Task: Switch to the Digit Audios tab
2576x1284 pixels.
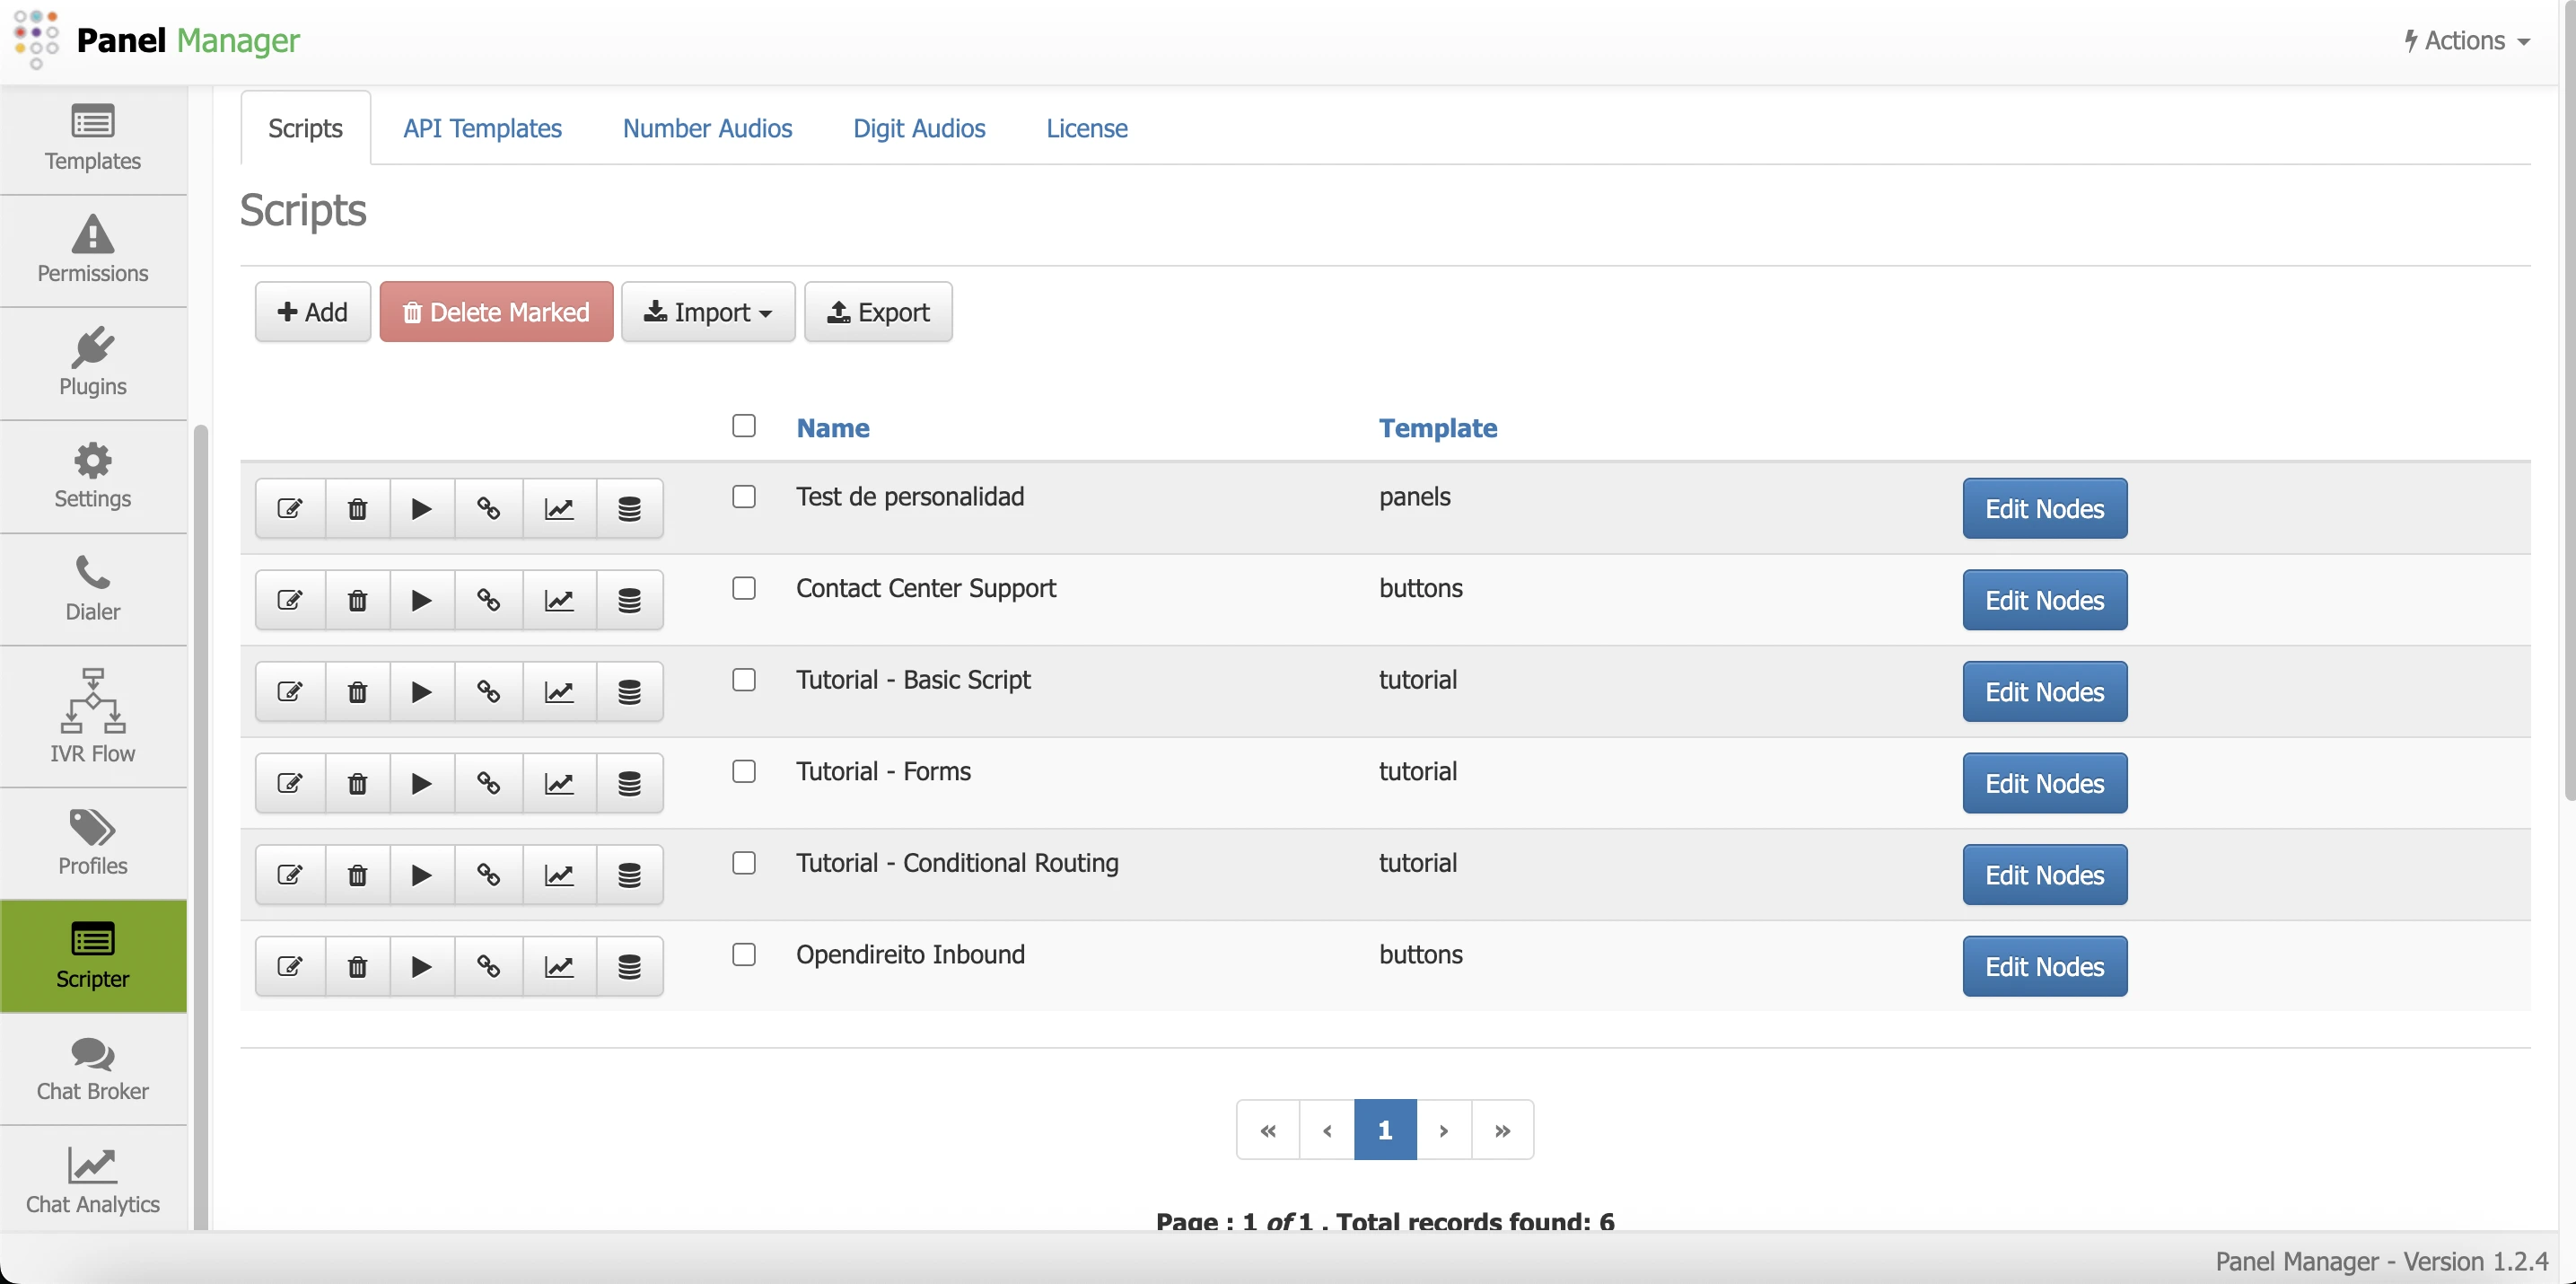Action: click(918, 128)
